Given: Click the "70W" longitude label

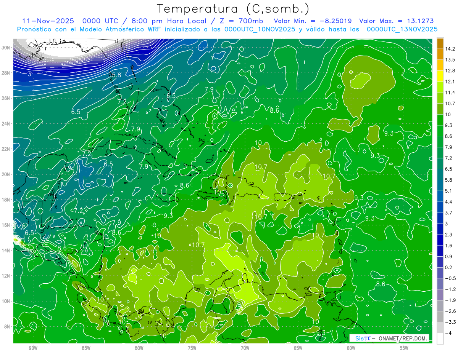Looking at the screenshot, I should click(x=245, y=347).
